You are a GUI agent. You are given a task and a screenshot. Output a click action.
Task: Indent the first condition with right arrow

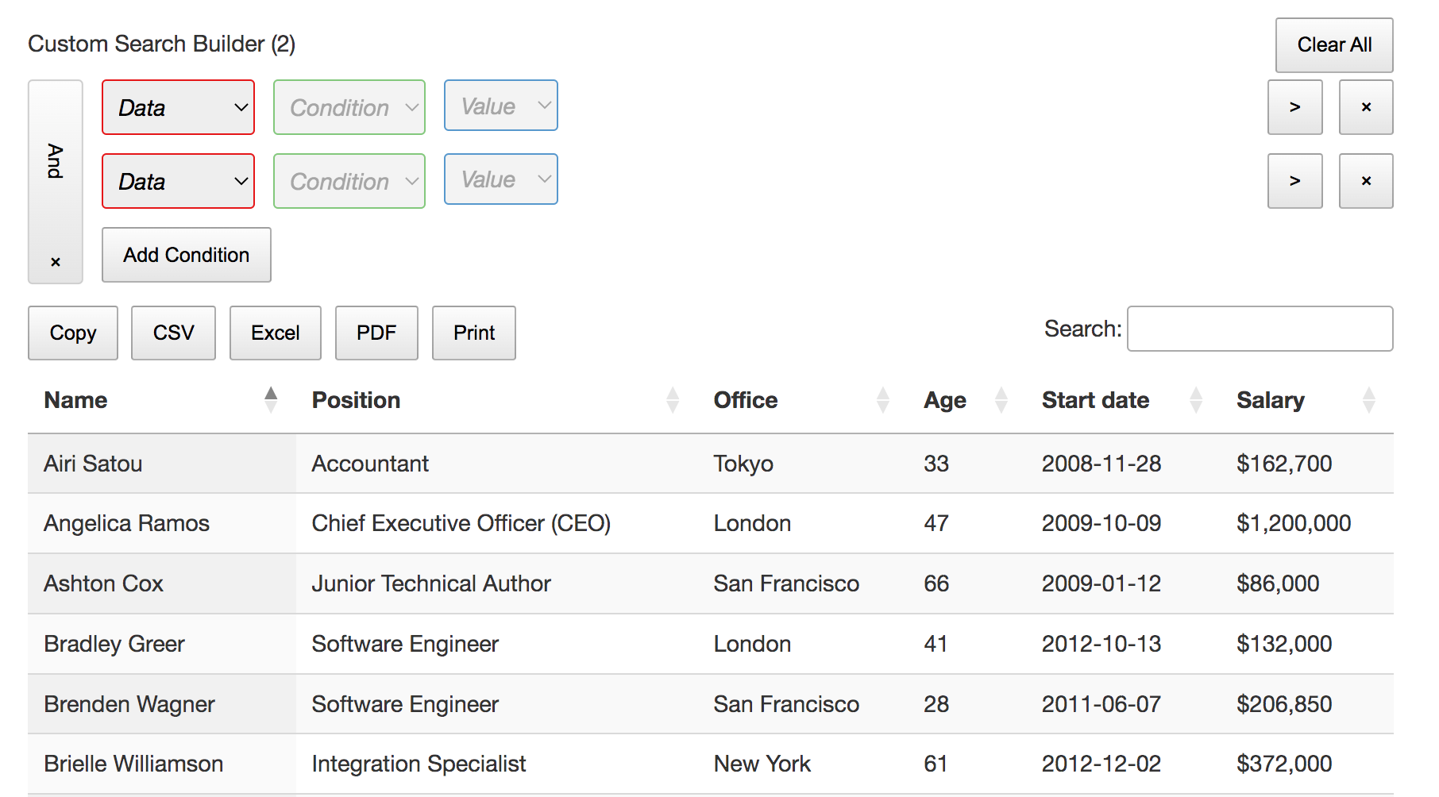click(x=1294, y=107)
